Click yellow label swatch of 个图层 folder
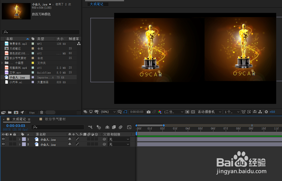 (33, 63)
